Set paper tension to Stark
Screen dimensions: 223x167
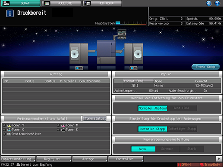(x=192, y=149)
